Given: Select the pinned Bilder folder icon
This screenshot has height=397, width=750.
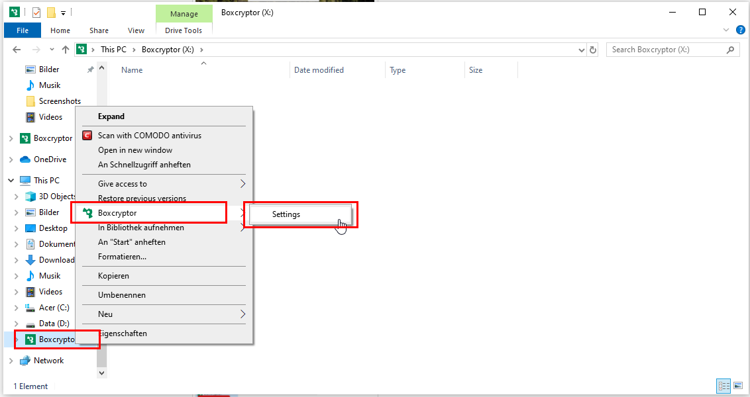Looking at the screenshot, I should click(30, 69).
